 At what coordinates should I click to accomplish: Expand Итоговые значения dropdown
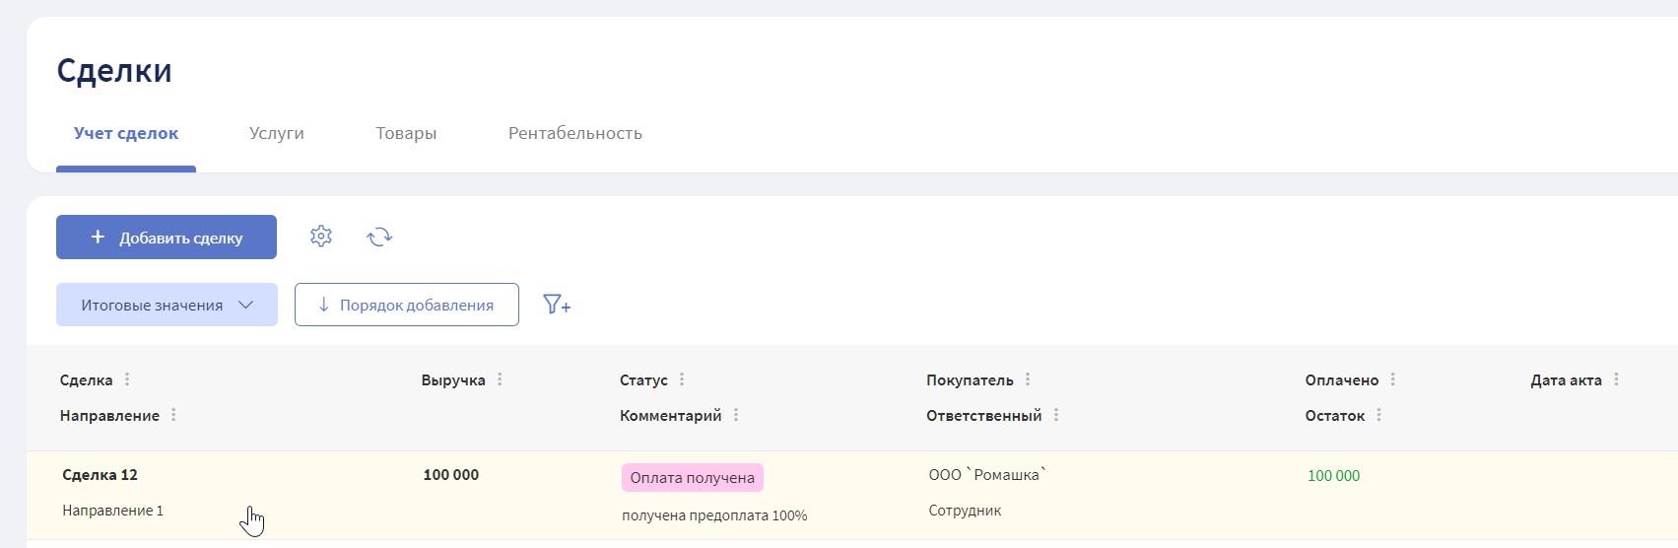[x=167, y=305]
